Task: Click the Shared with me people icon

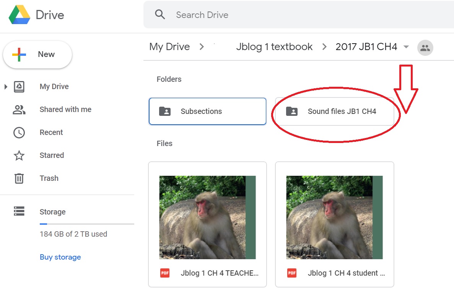Action: point(19,110)
